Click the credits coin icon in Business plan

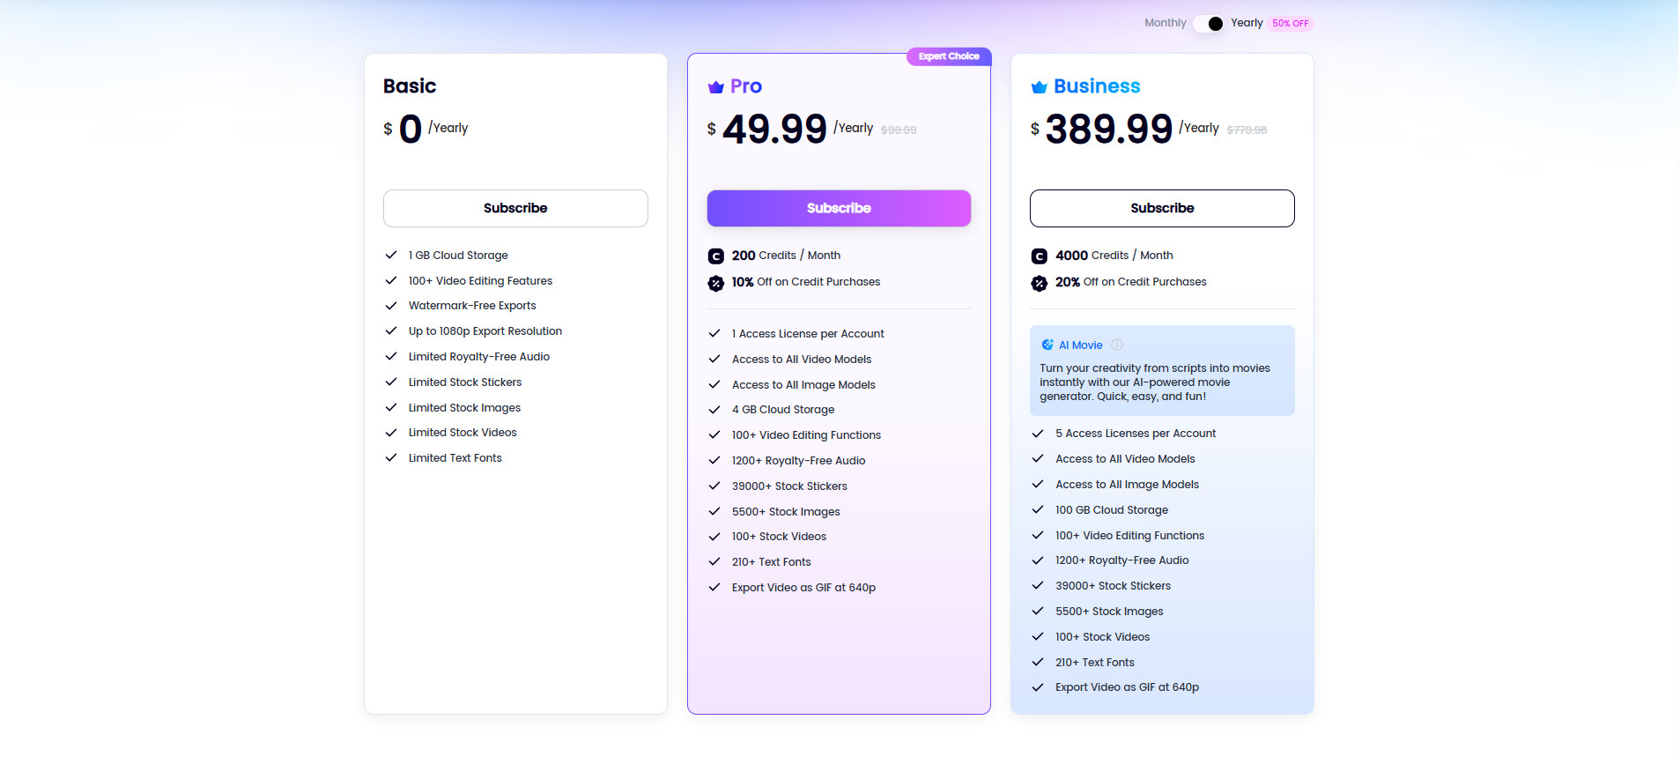1039,256
